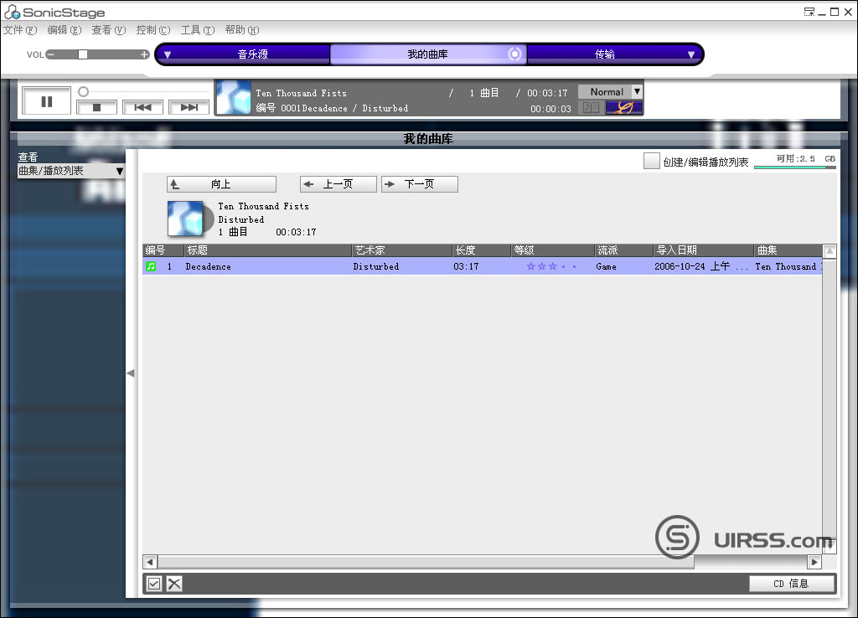Click the horizontal scrollbar right arrow
858x618 pixels.
[x=814, y=562]
